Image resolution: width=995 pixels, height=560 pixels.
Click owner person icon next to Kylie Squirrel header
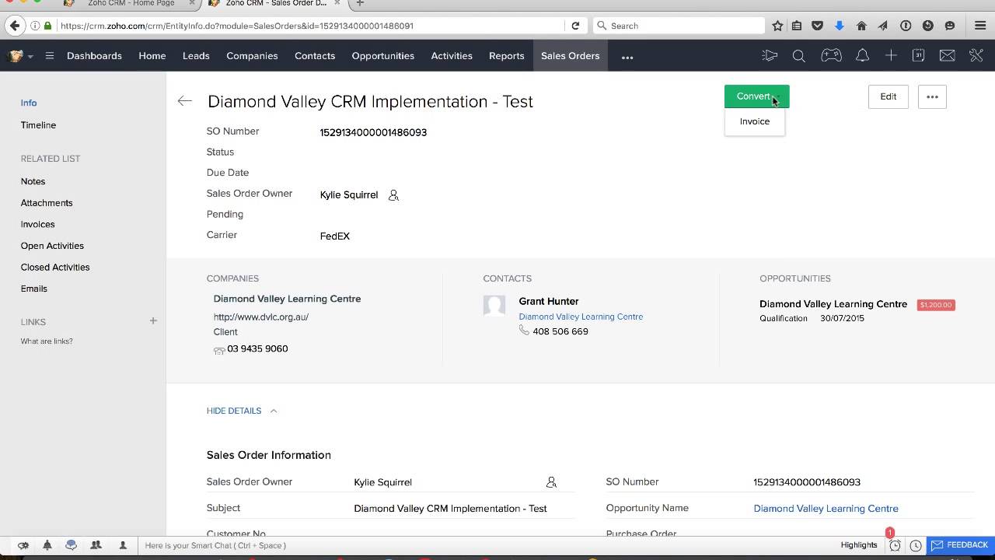point(393,195)
